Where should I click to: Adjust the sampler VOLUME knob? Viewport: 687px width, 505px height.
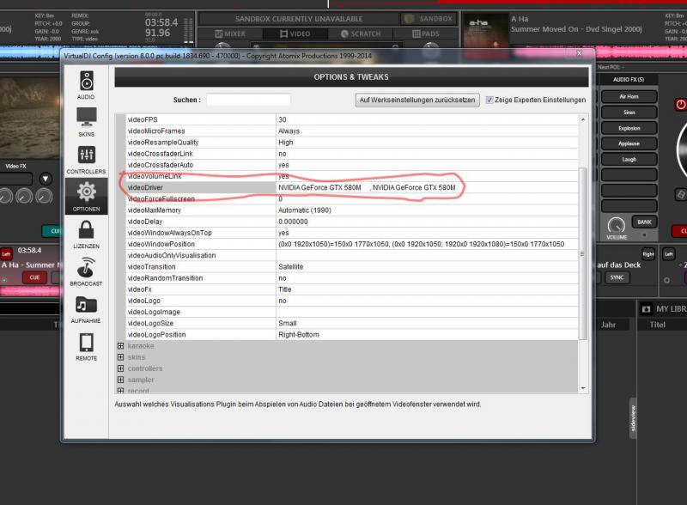[617, 226]
